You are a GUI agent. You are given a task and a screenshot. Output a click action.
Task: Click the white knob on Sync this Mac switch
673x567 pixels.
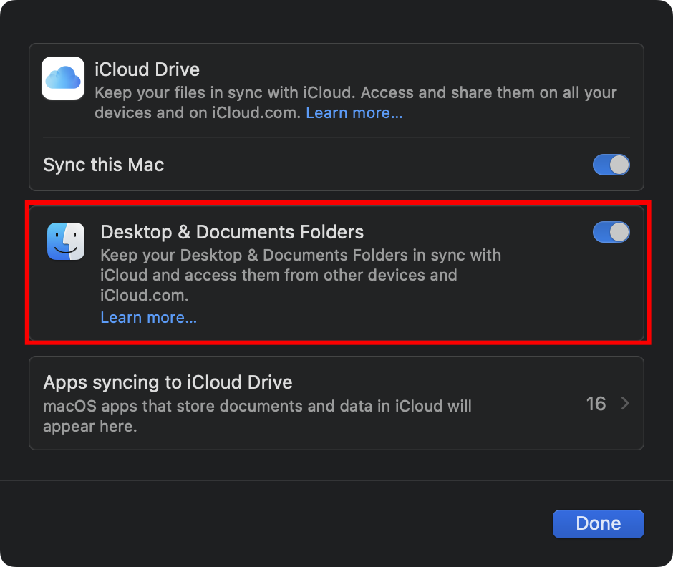click(x=619, y=165)
